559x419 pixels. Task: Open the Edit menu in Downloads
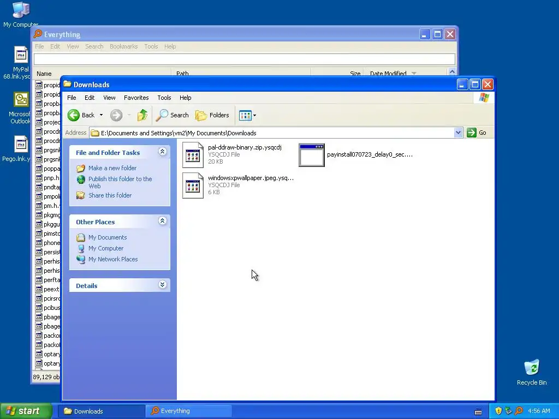pos(90,98)
